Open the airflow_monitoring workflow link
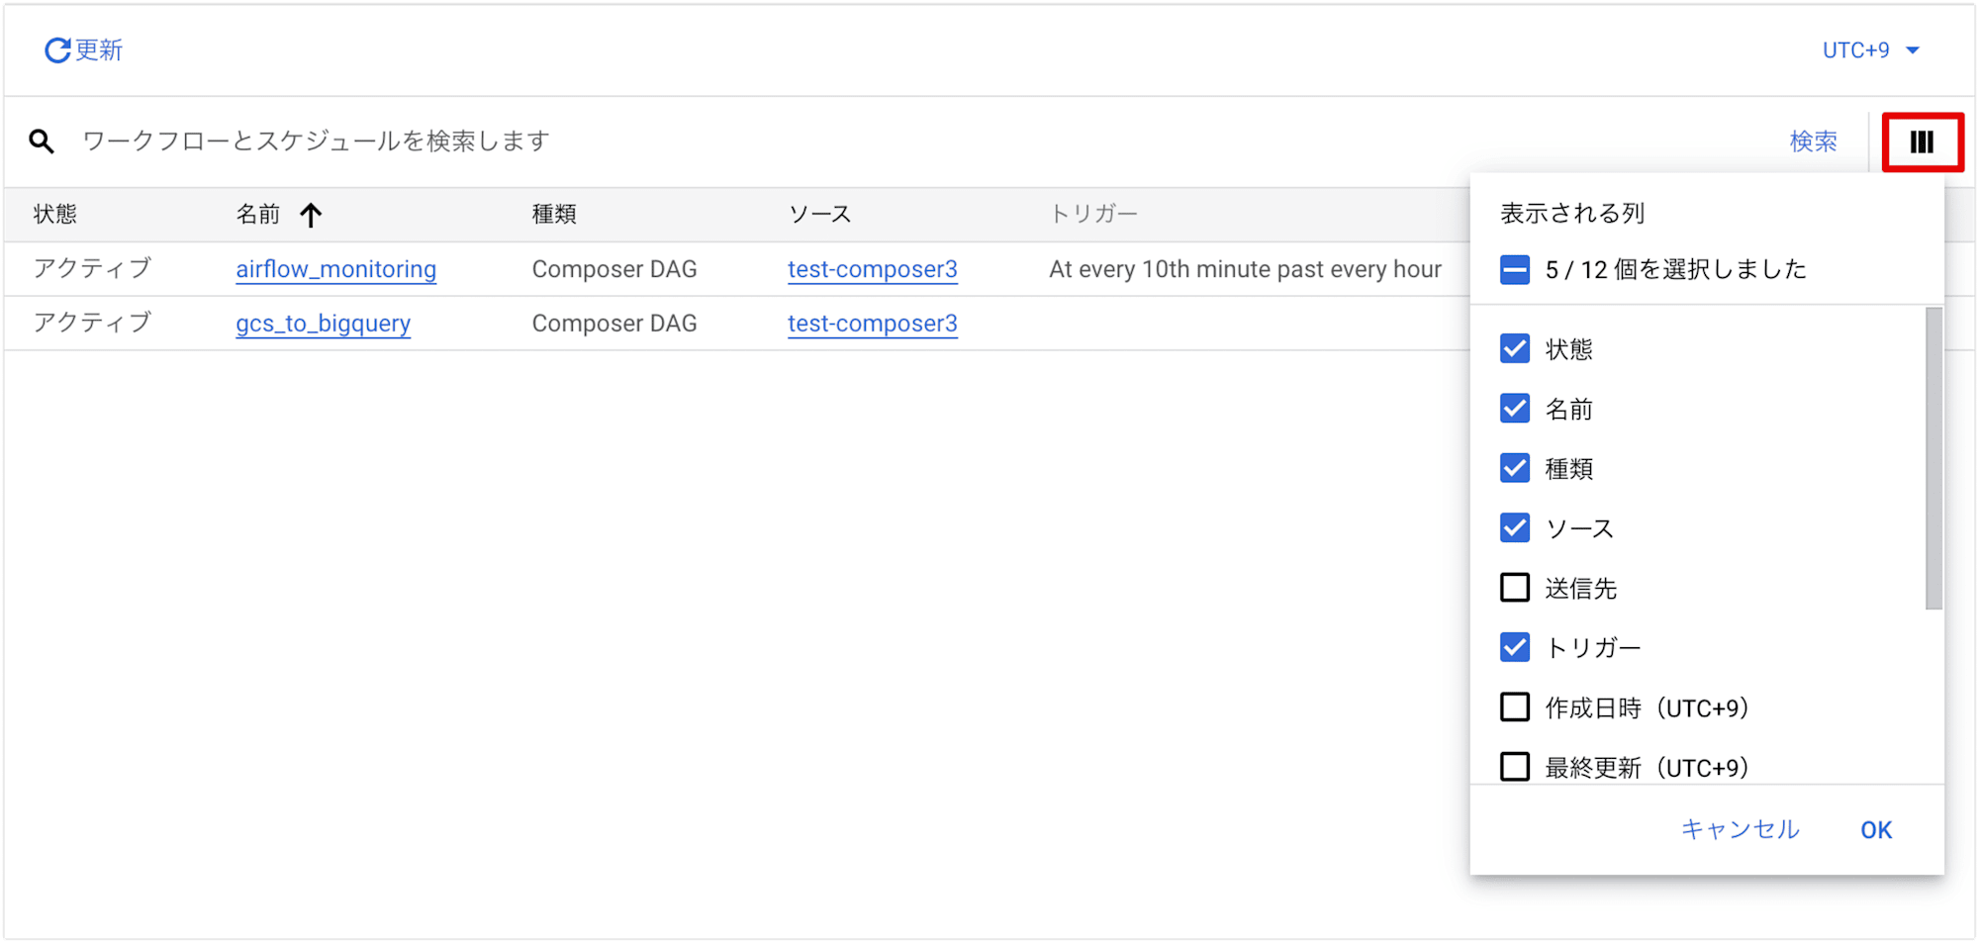 (335, 269)
